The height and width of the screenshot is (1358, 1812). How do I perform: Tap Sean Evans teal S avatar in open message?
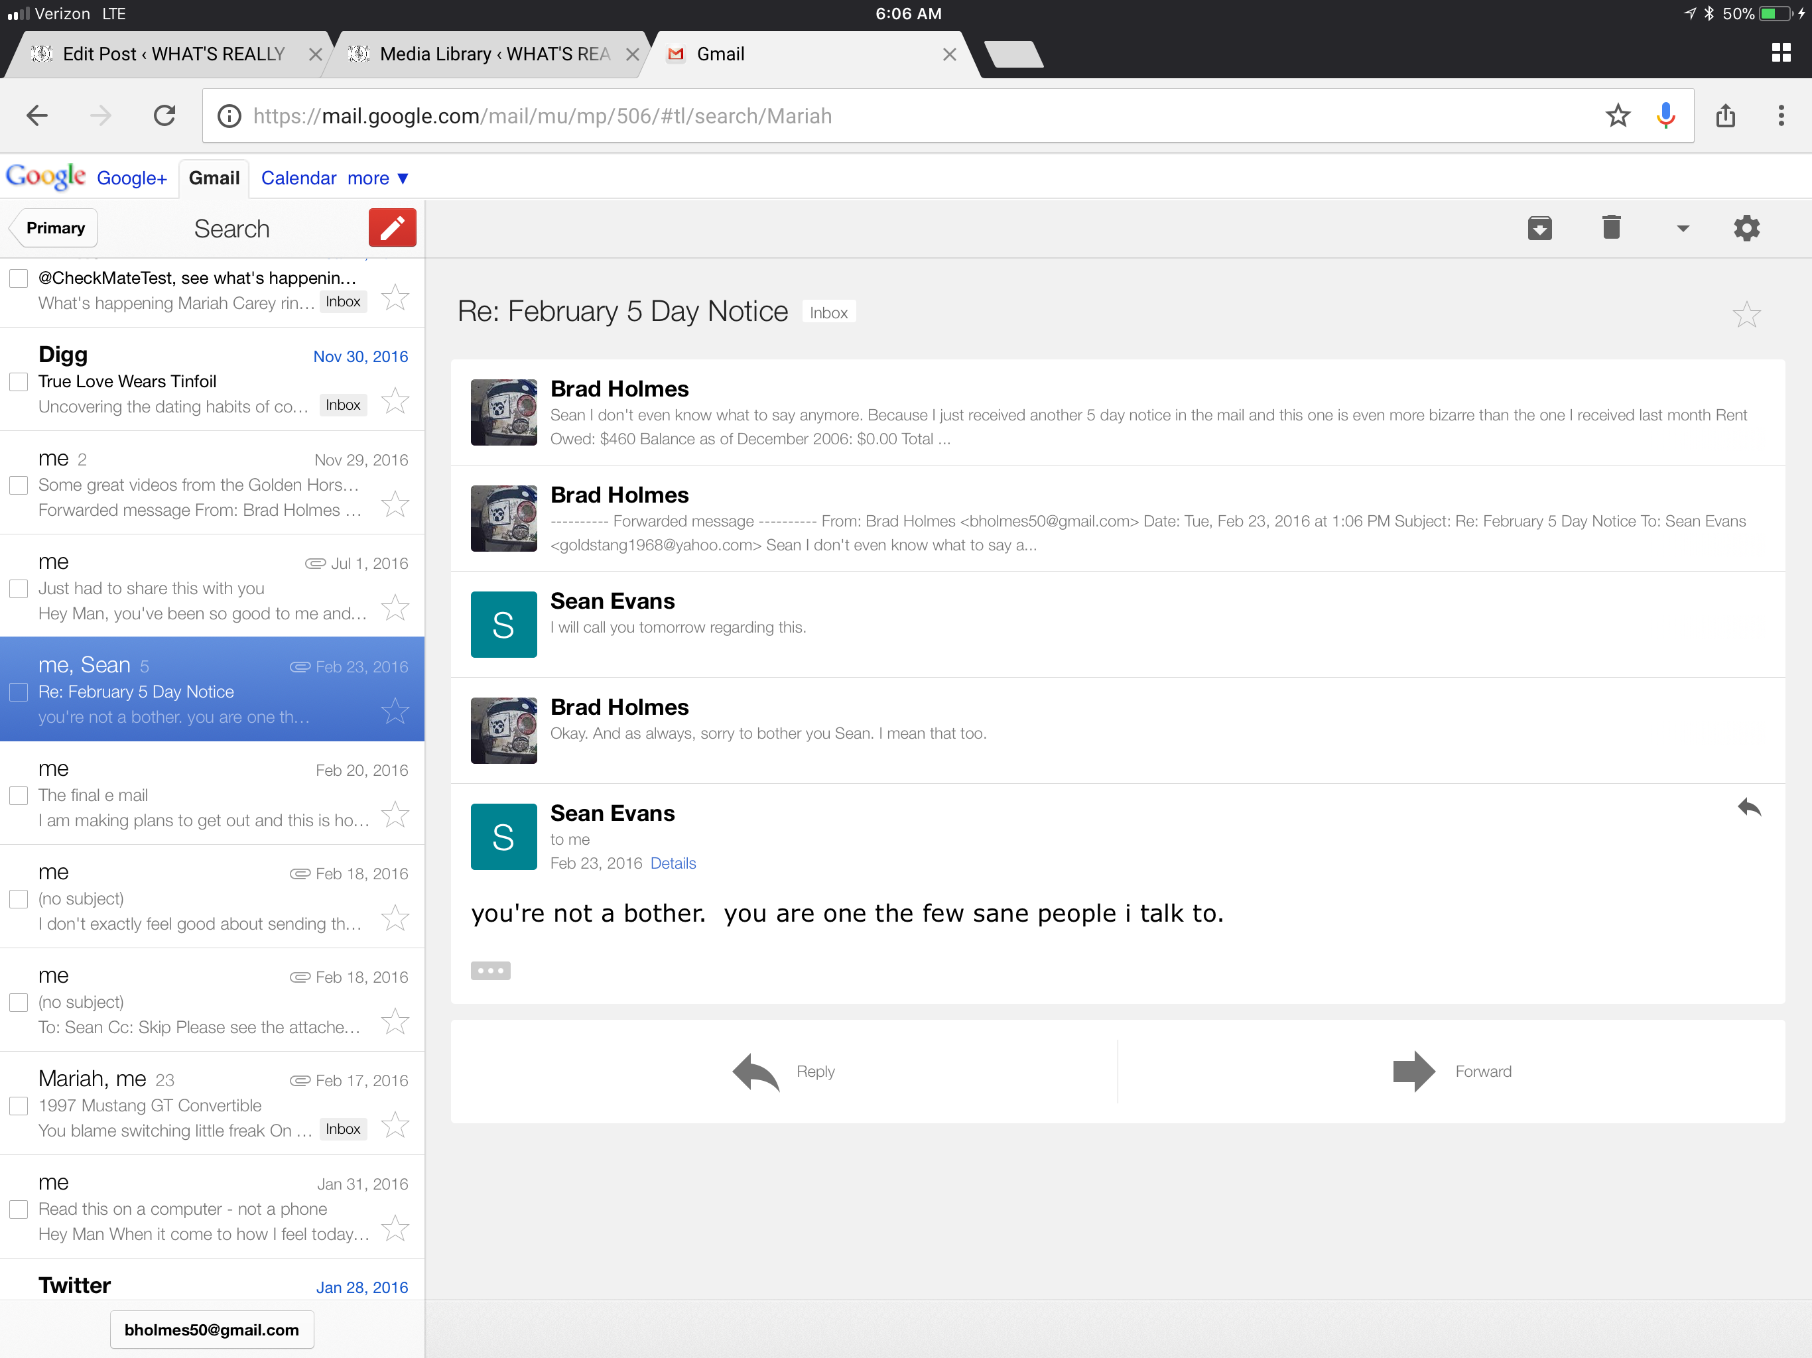click(503, 836)
